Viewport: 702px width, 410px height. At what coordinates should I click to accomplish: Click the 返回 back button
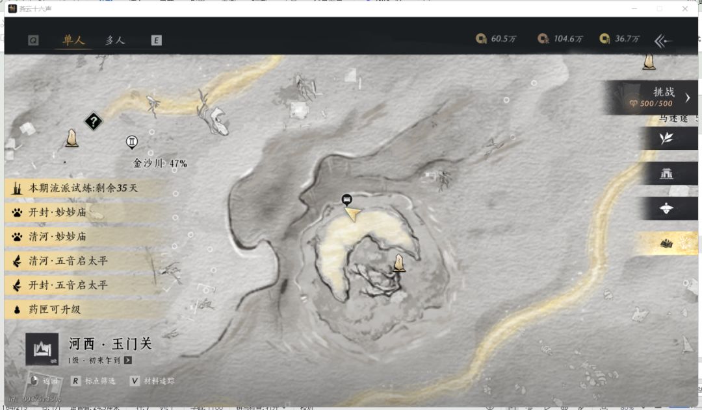pos(44,381)
